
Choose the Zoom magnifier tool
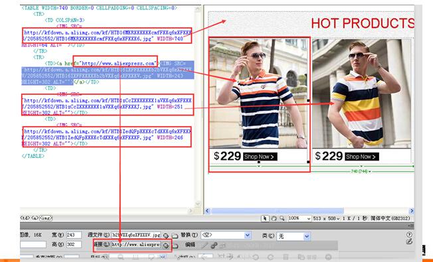point(282,218)
